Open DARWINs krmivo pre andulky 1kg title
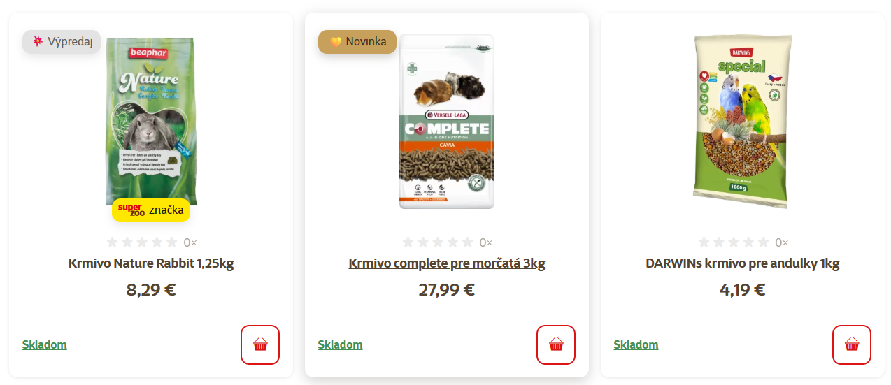This screenshot has width=891, height=385. pyautogui.click(x=743, y=263)
